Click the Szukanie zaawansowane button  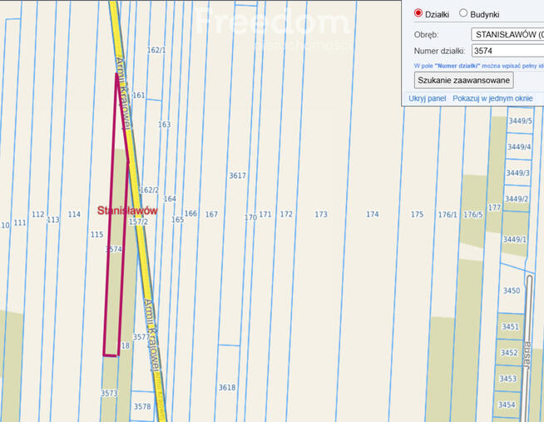click(463, 80)
